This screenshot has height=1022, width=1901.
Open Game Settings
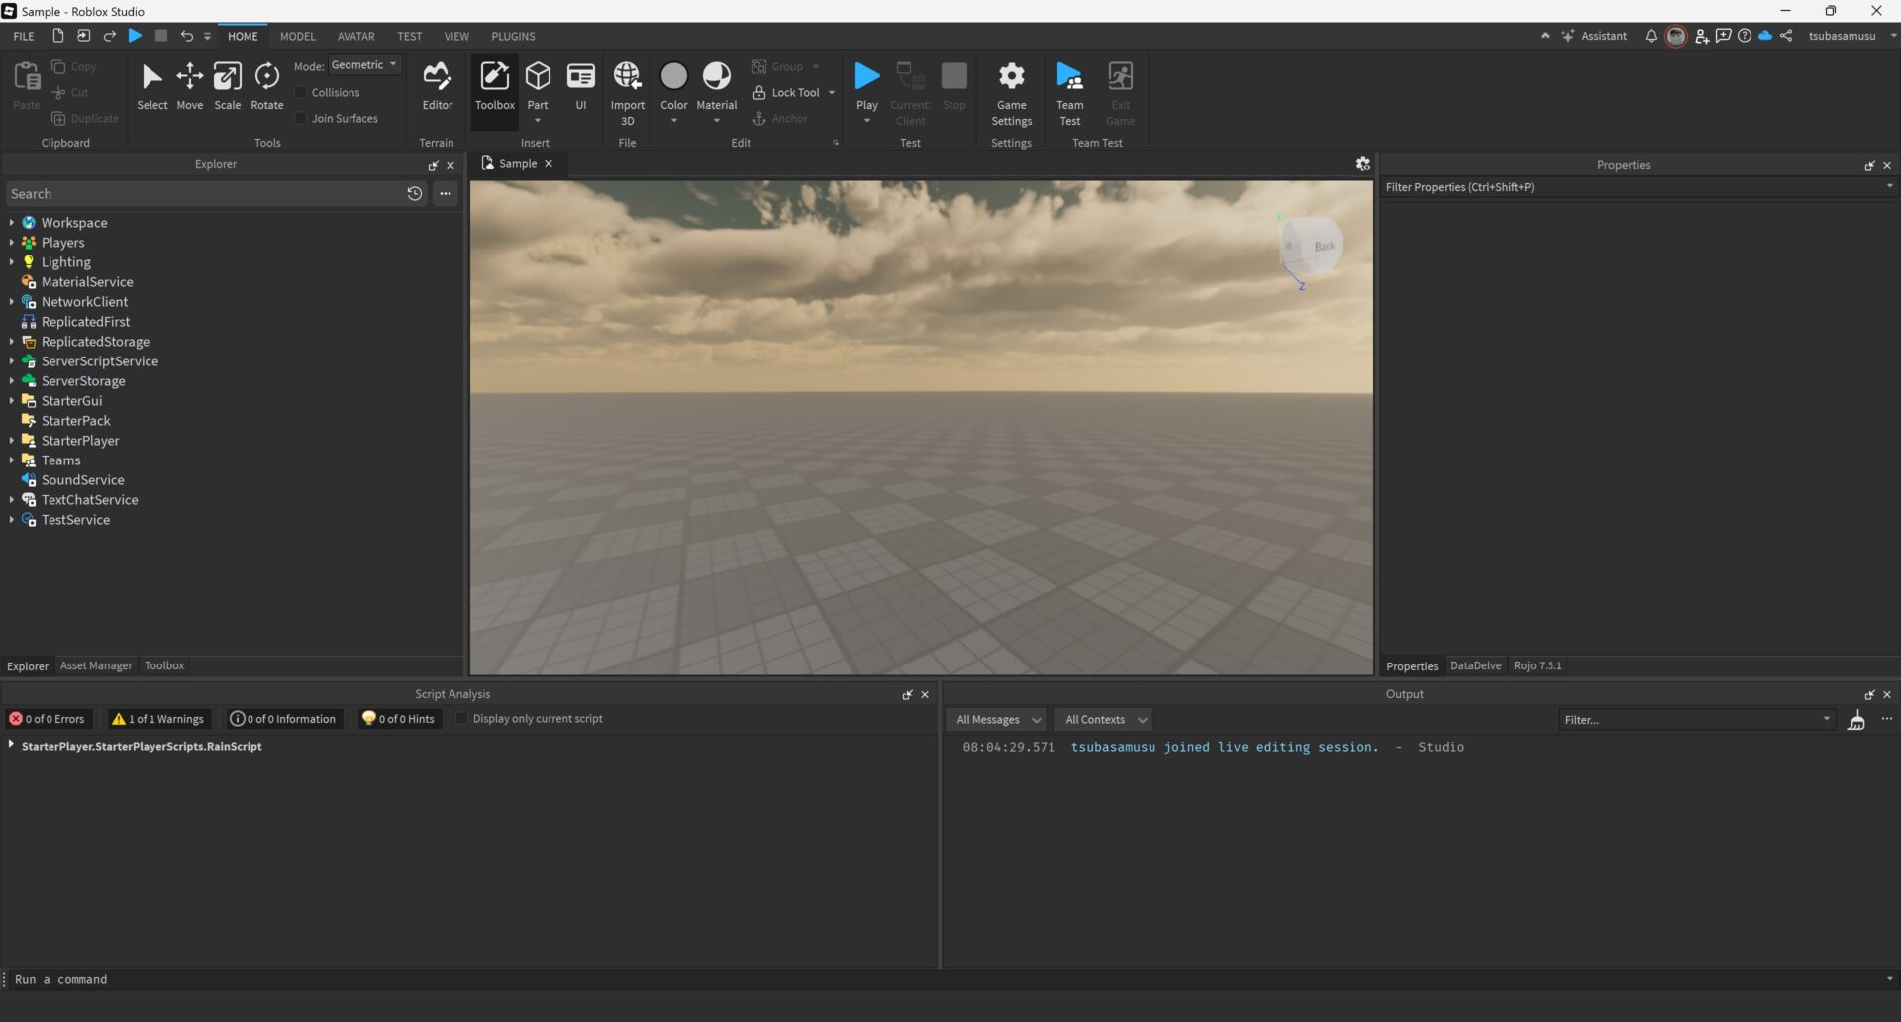click(1011, 93)
